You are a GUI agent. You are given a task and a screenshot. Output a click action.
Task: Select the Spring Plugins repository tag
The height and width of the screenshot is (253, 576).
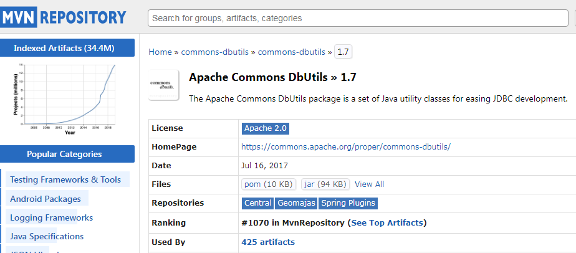click(348, 203)
